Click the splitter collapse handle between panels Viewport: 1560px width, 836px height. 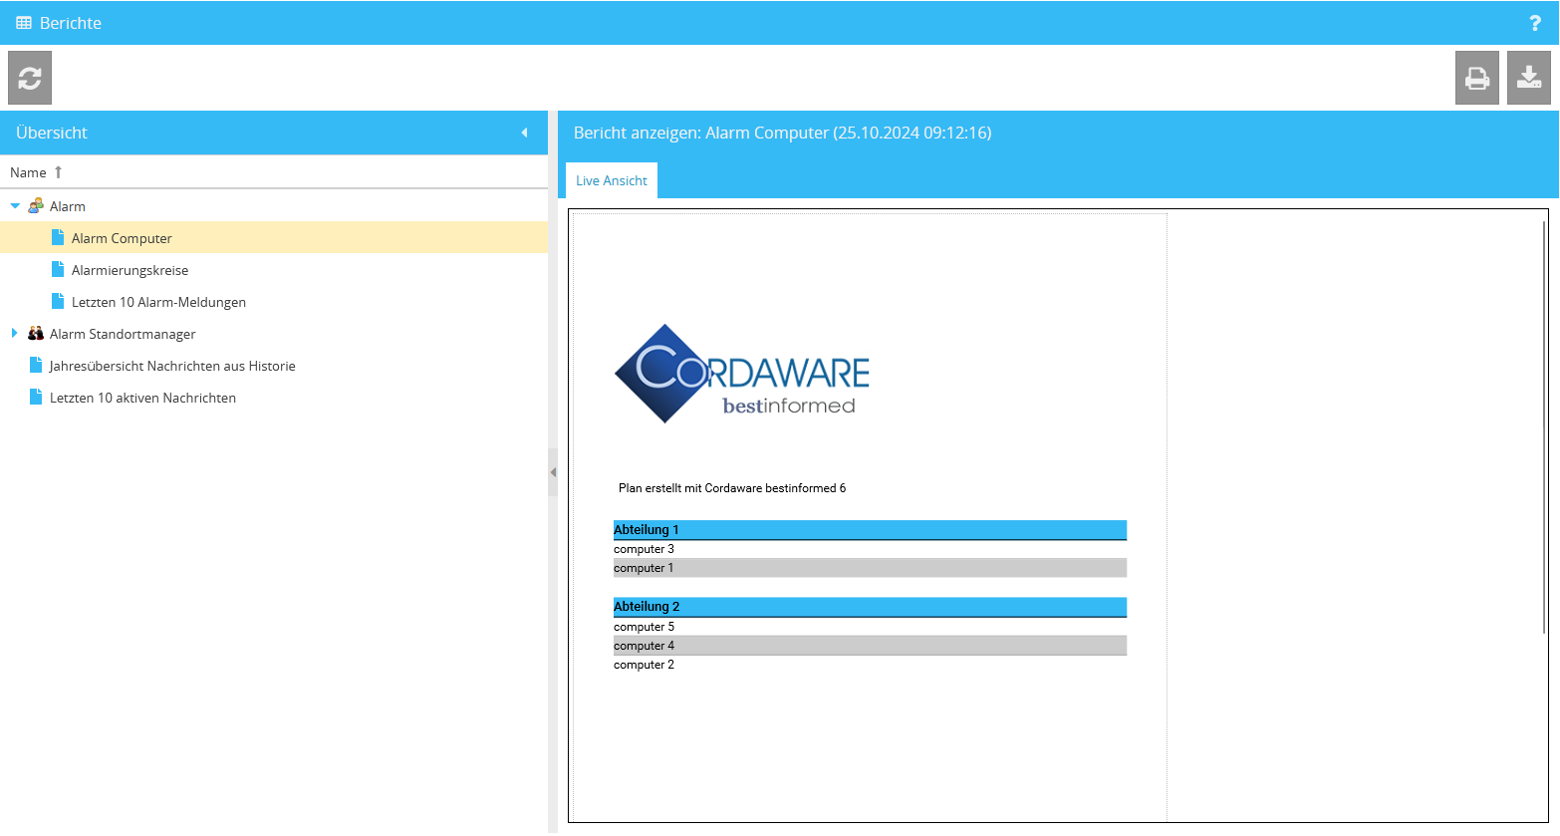pyautogui.click(x=553, y=472)
